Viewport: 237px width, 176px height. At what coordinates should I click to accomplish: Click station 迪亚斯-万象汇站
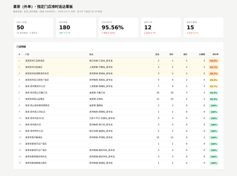click(x=97, y=92)
